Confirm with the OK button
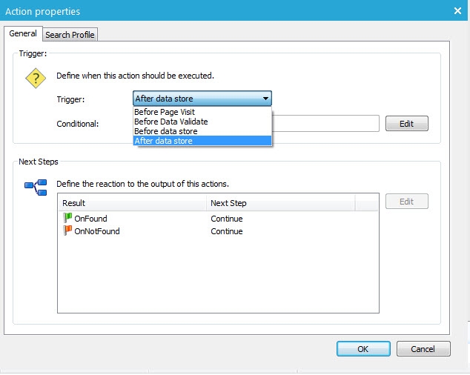The image size is (470, 375). [x=363, y=348]
